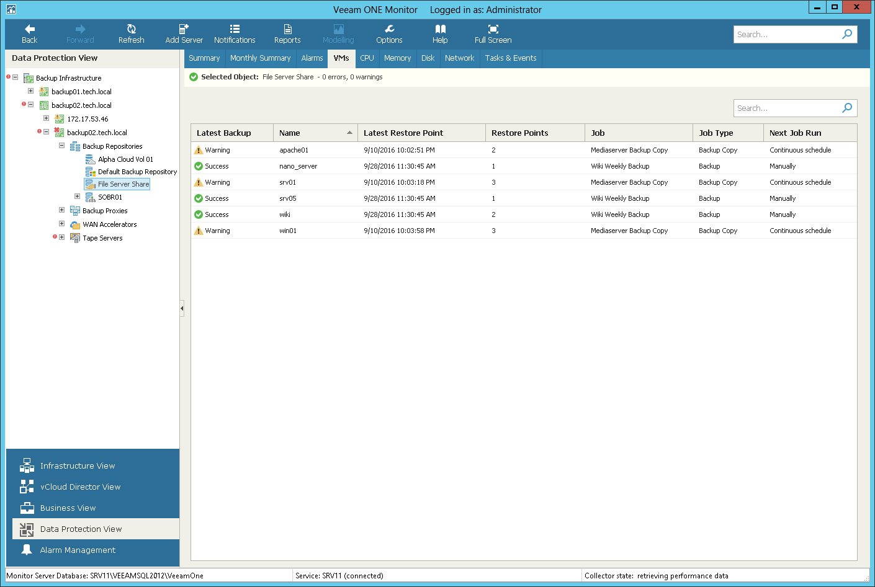Click 'Continuous schedule' in apache01 row

coord(800,150)
